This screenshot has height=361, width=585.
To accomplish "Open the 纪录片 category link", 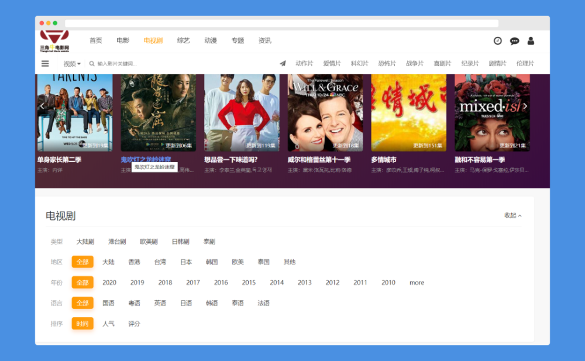I will tap(470, 63).
